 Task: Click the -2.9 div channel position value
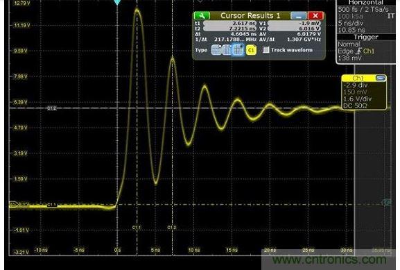click(x=356, y=85)
